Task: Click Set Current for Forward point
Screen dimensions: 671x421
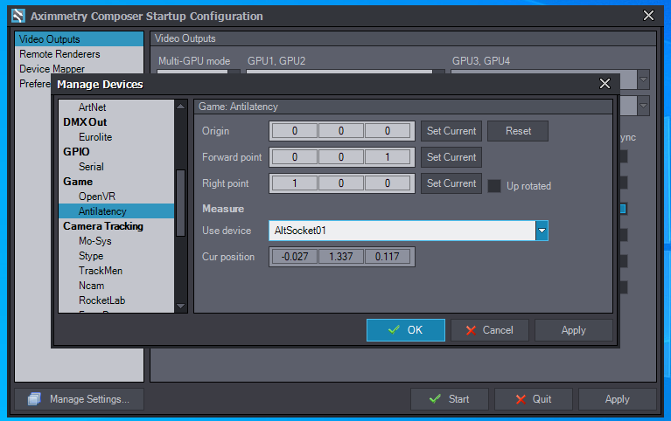Action: click(x=451, y=157)
